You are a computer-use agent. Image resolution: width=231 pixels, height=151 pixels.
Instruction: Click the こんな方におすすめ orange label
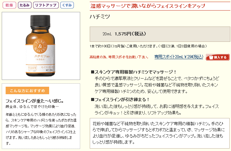[x=27, y=90]
